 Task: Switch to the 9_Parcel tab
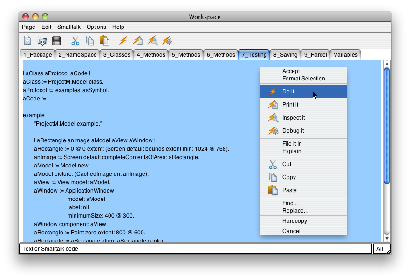[315, 55]
